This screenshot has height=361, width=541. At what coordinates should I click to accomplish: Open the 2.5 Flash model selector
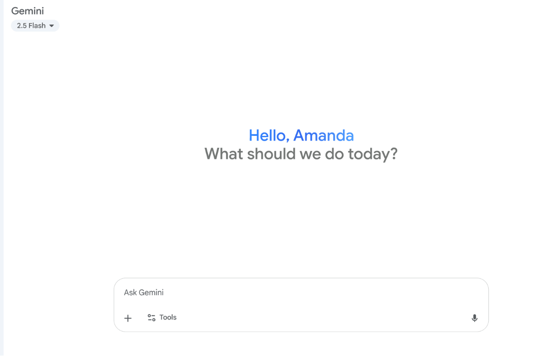point(35,26)
